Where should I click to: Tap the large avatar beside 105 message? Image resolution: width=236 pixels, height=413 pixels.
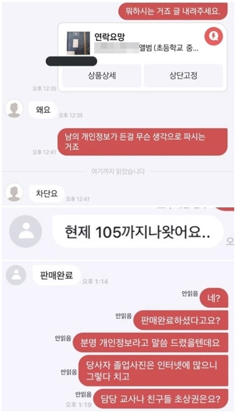(x=25, y=231)
